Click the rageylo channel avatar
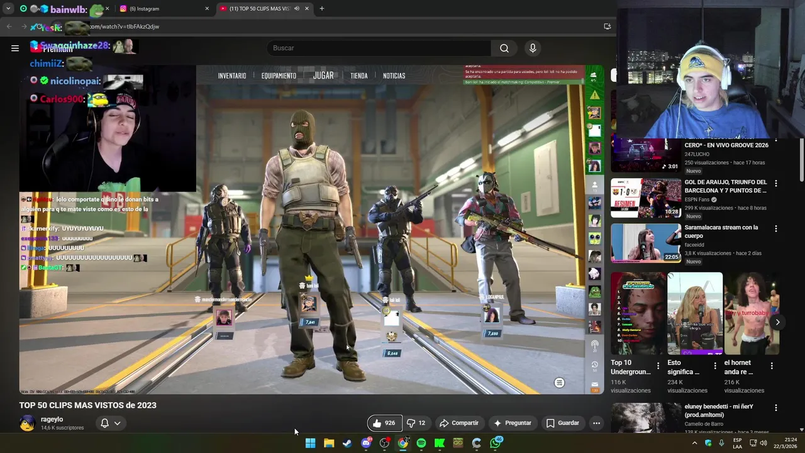This screenshot has width=805, height=453. pos(27,423)
